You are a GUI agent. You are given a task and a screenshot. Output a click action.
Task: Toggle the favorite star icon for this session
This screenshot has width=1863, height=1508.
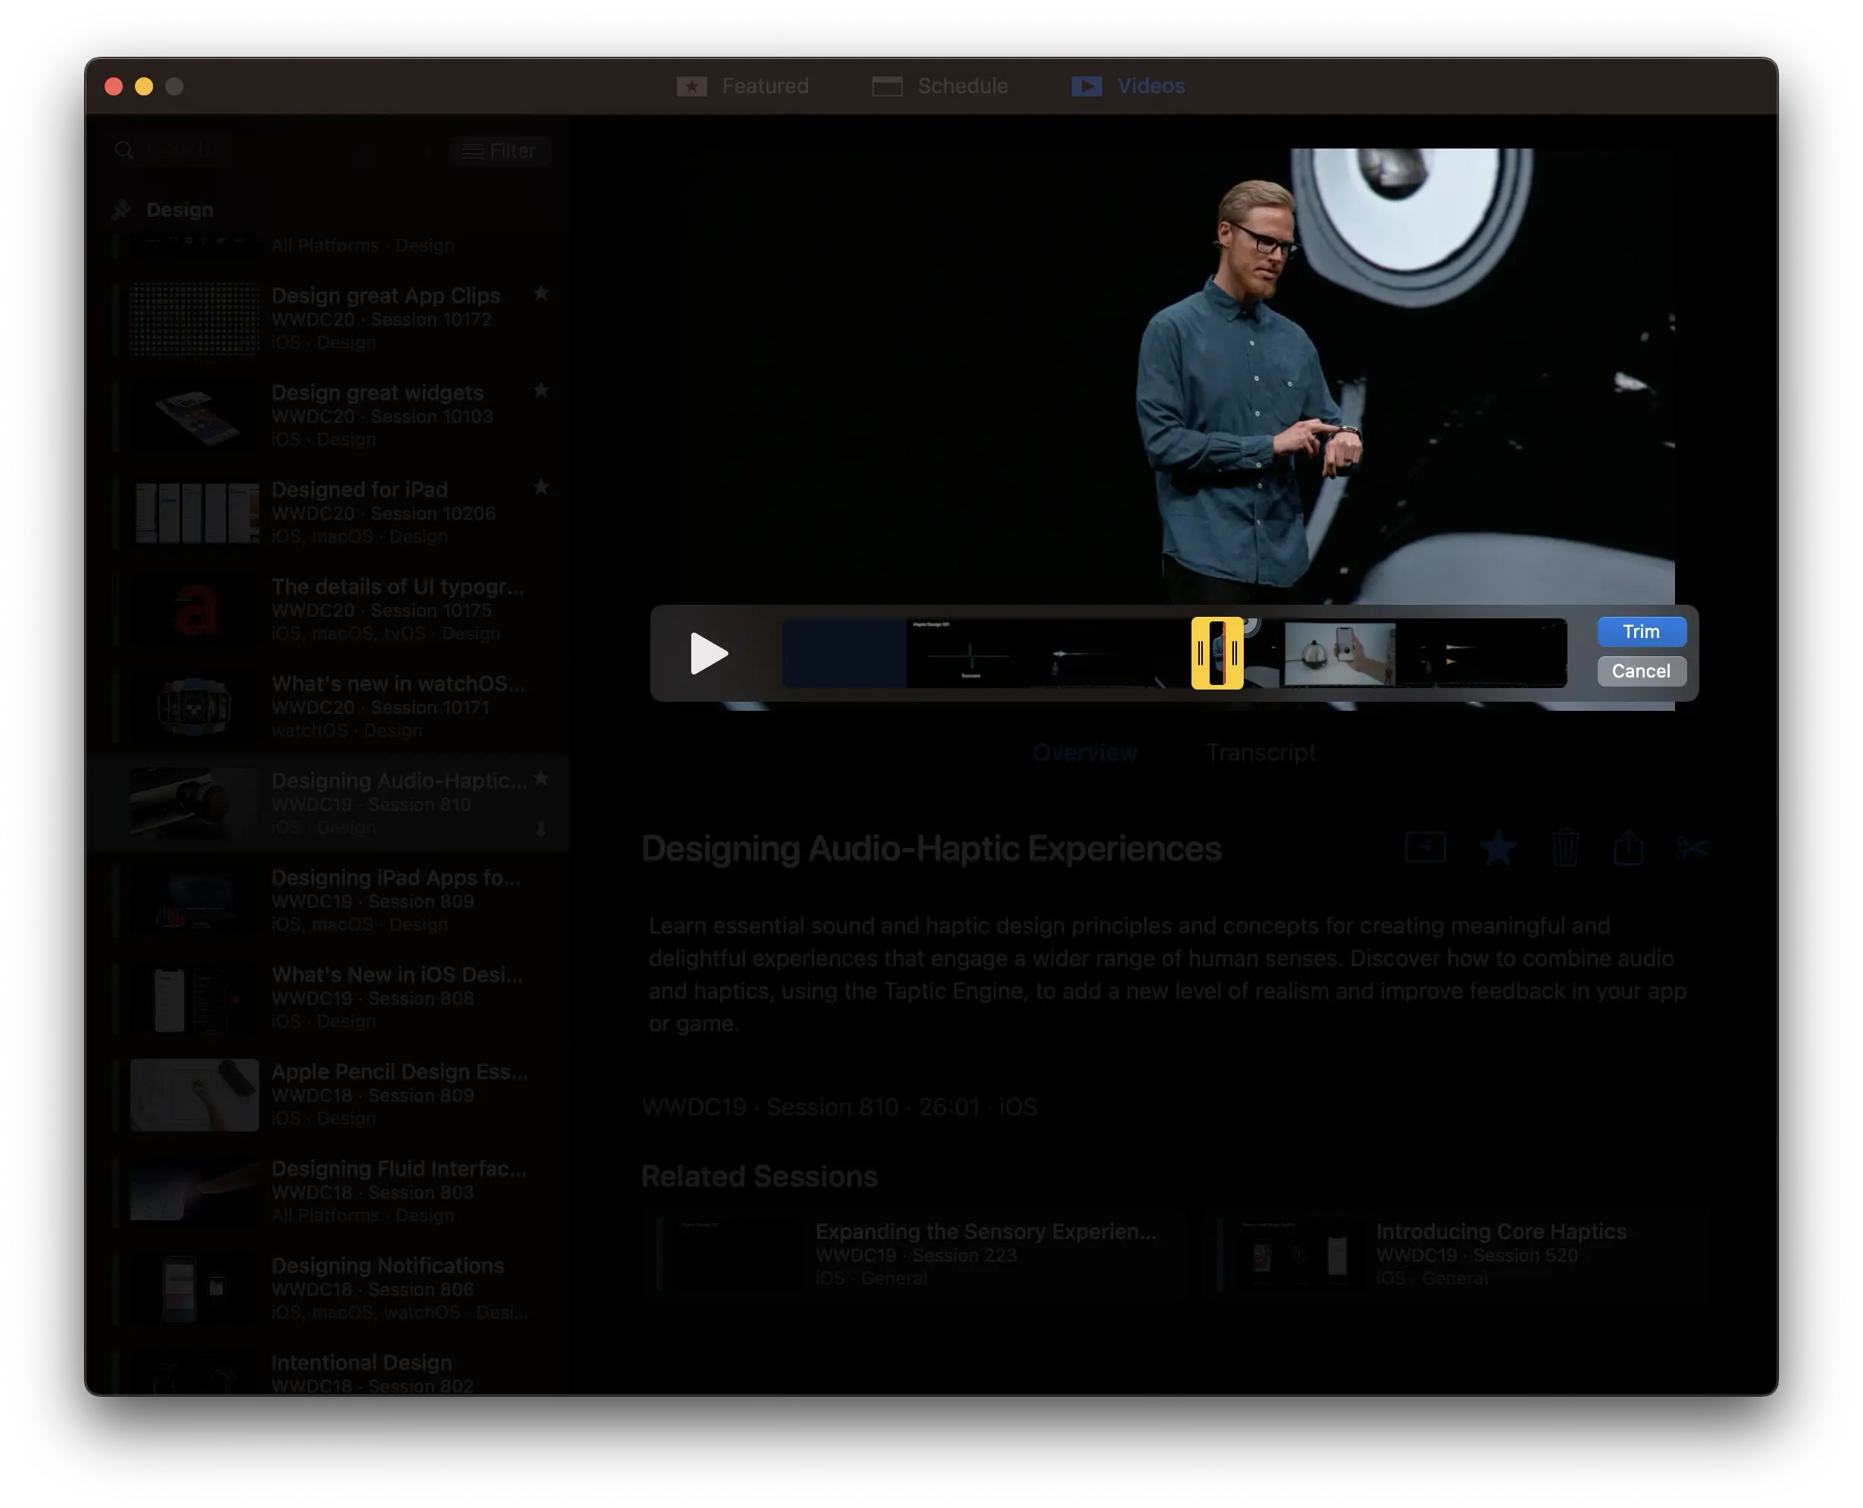coord(1498,848)
